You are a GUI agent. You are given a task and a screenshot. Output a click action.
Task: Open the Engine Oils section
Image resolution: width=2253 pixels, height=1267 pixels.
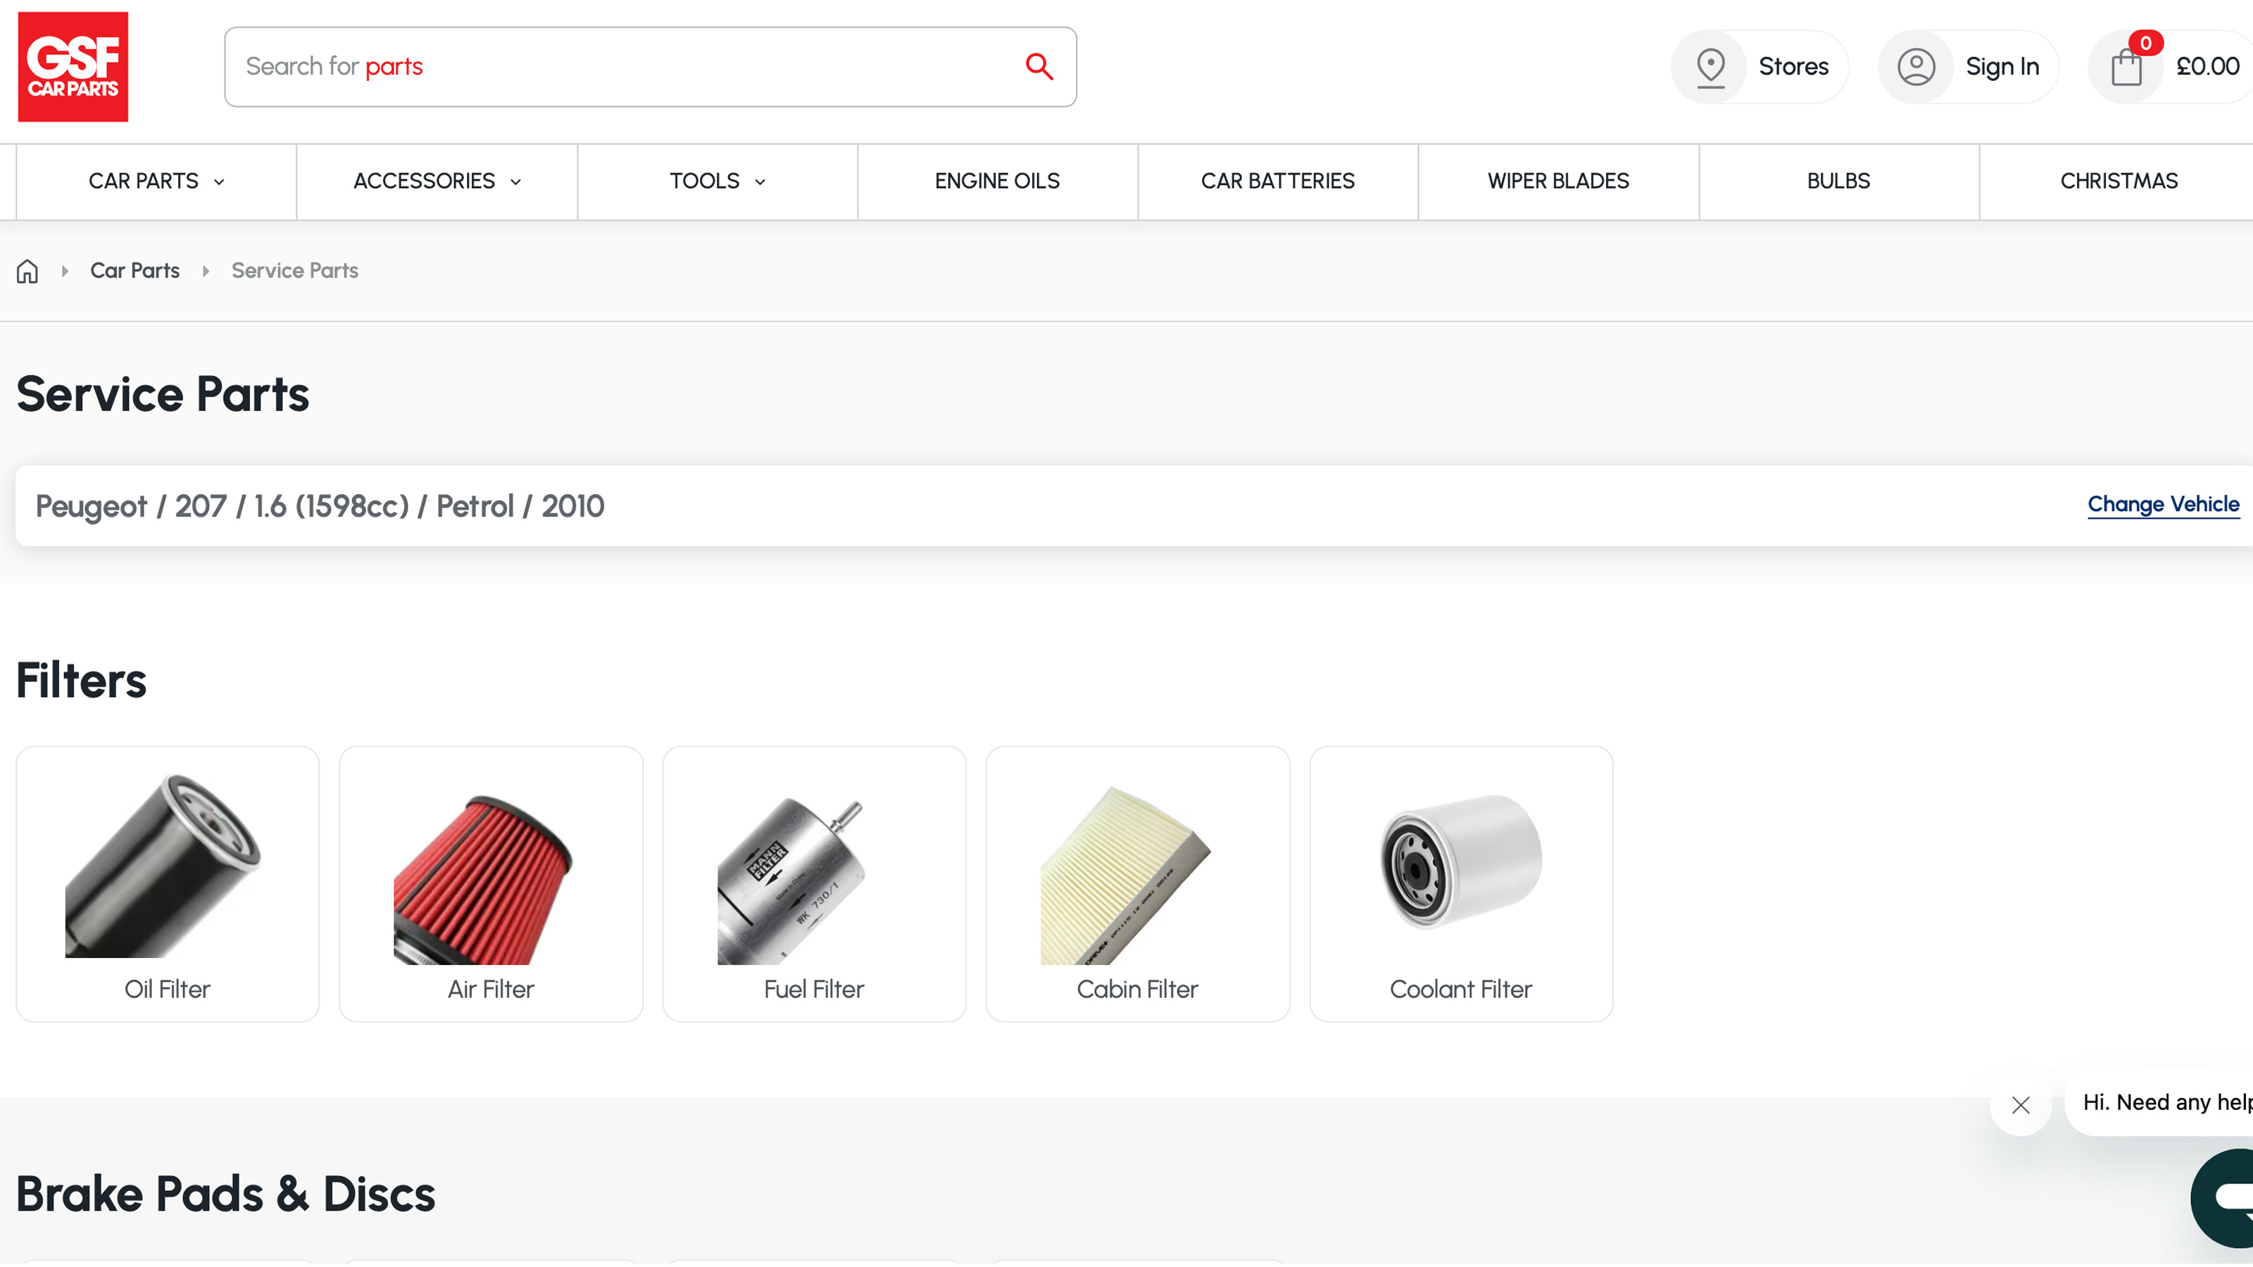(x=997, y=181)
